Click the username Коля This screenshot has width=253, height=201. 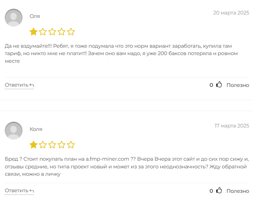(x=36, y=129)
